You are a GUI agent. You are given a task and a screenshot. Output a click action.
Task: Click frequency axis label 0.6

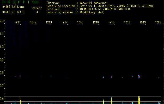2,99
